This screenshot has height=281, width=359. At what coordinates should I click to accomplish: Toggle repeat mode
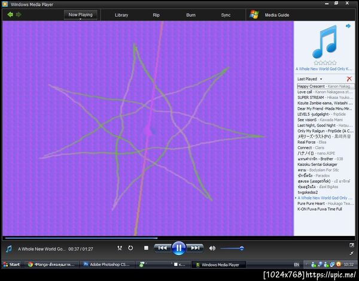coord(130,248)
